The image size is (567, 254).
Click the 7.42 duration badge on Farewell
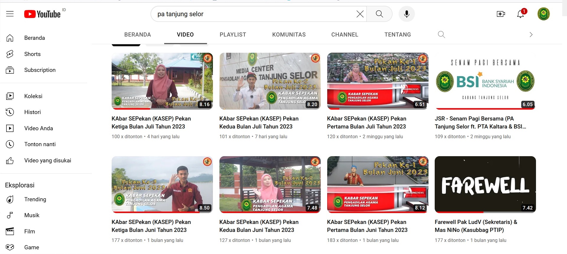pos(528,208)
